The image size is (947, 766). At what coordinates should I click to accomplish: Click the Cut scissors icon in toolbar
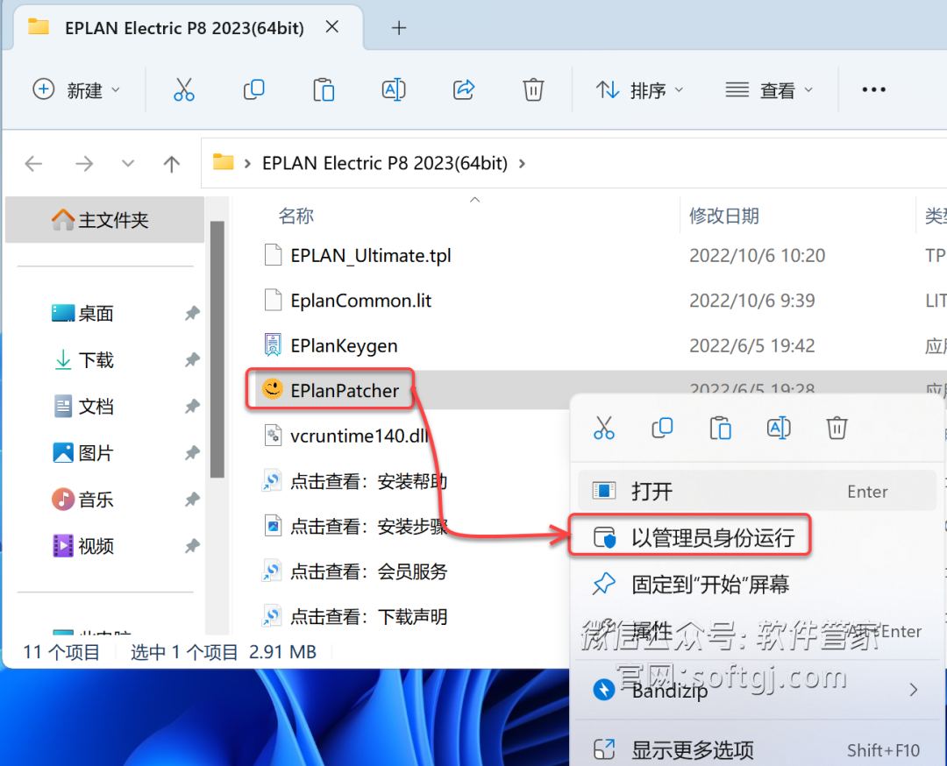183,89
